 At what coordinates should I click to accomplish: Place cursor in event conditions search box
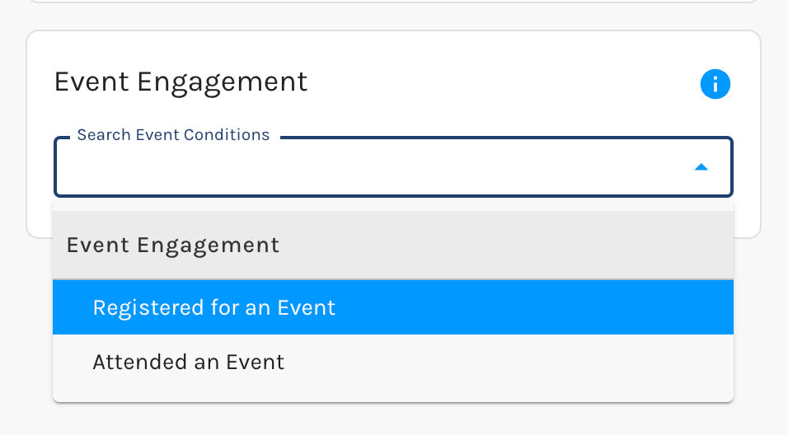tap(371, 167)
